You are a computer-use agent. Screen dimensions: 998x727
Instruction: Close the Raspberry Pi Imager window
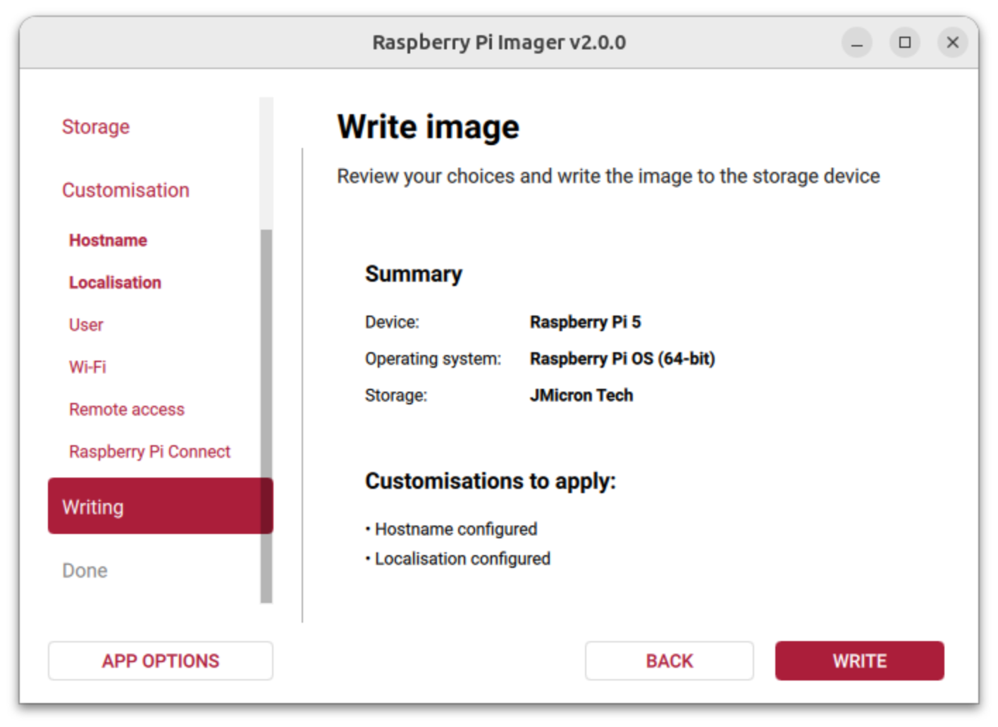tap(952, 43)
